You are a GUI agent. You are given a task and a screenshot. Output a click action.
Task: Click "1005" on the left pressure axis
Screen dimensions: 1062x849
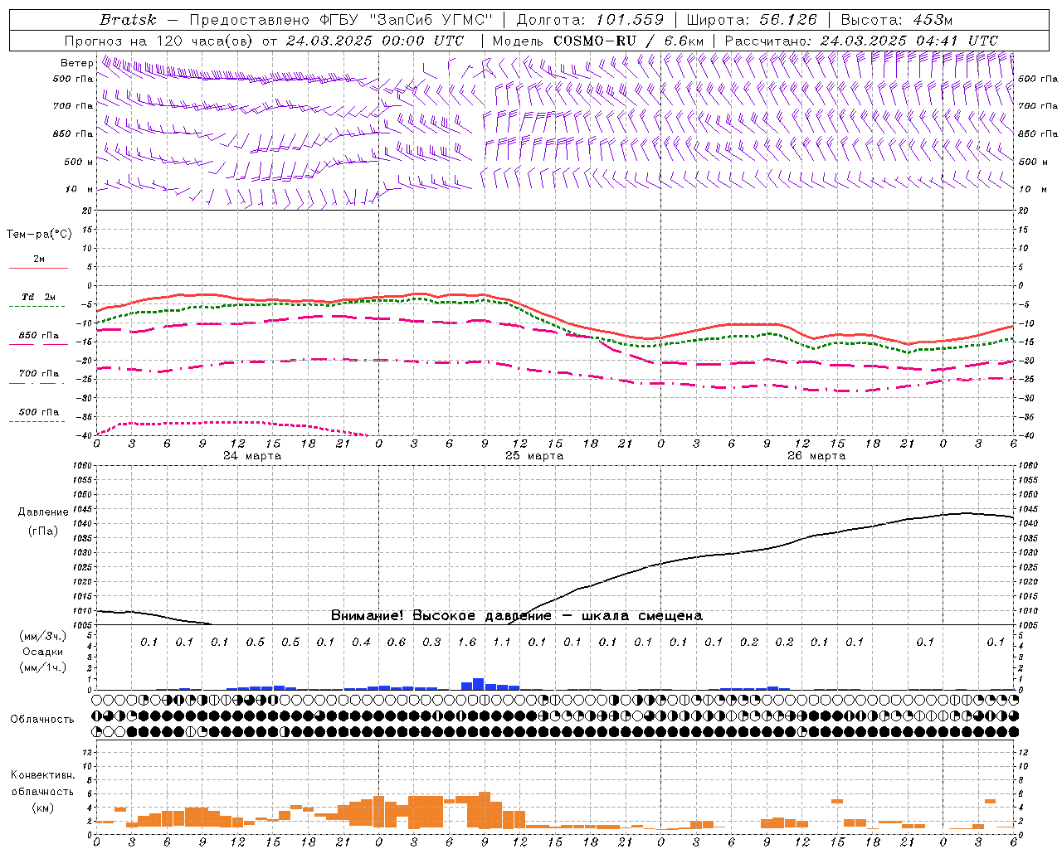(81, 625)
